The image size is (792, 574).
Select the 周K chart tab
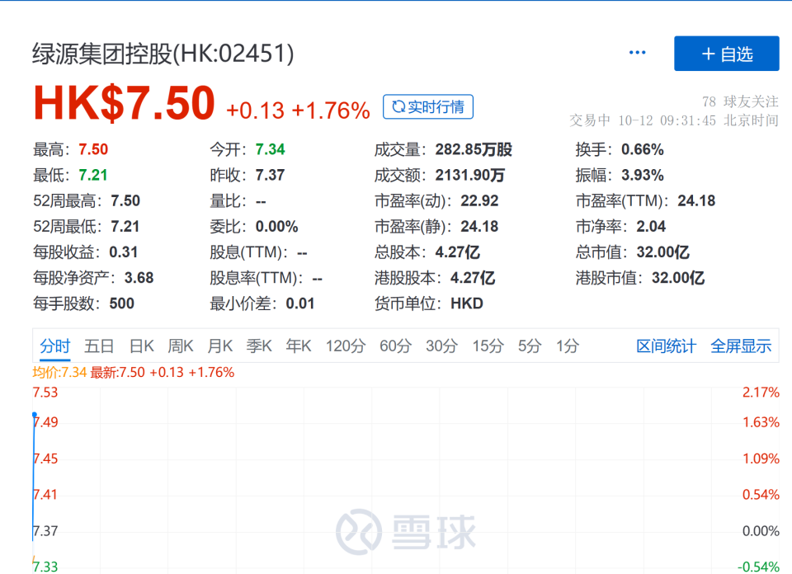point(181,346)
